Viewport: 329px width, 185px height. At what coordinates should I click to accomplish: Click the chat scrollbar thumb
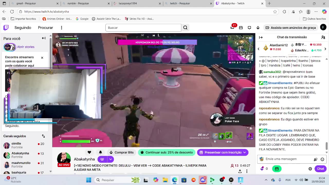(327, 146)
